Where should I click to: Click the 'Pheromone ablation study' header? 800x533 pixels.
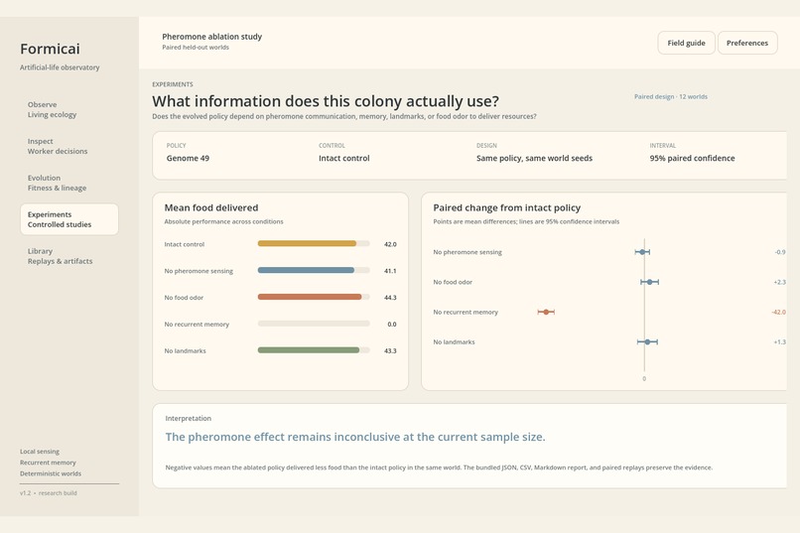pos(211,37)
